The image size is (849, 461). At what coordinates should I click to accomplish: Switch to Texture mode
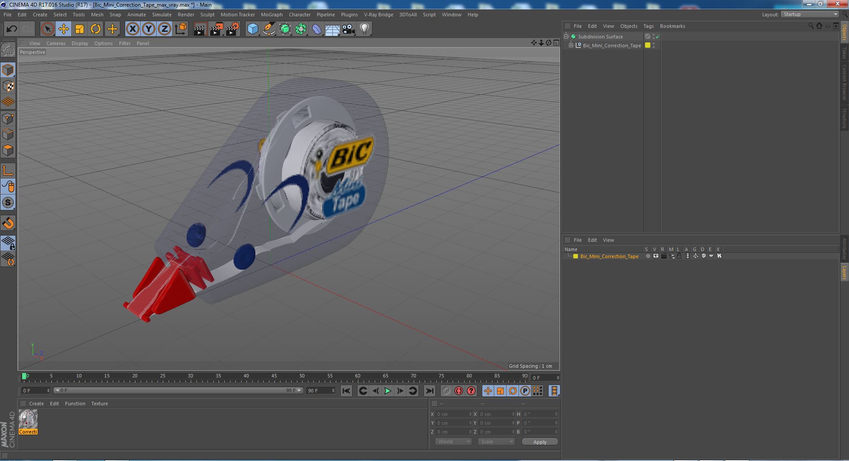click(8, 86)
